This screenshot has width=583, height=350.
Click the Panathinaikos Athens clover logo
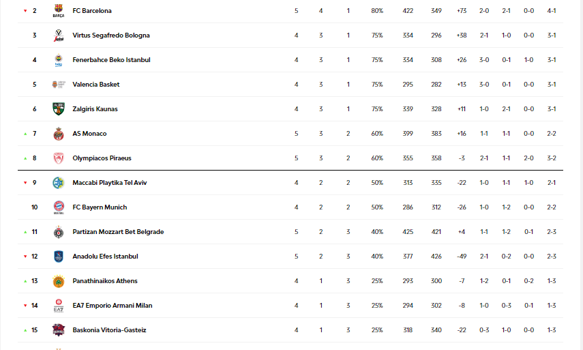pyautogui.click(x=58, y=281)
